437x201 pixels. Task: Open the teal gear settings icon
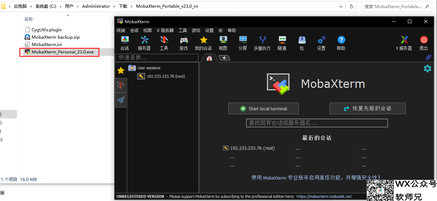coord(427,69)
